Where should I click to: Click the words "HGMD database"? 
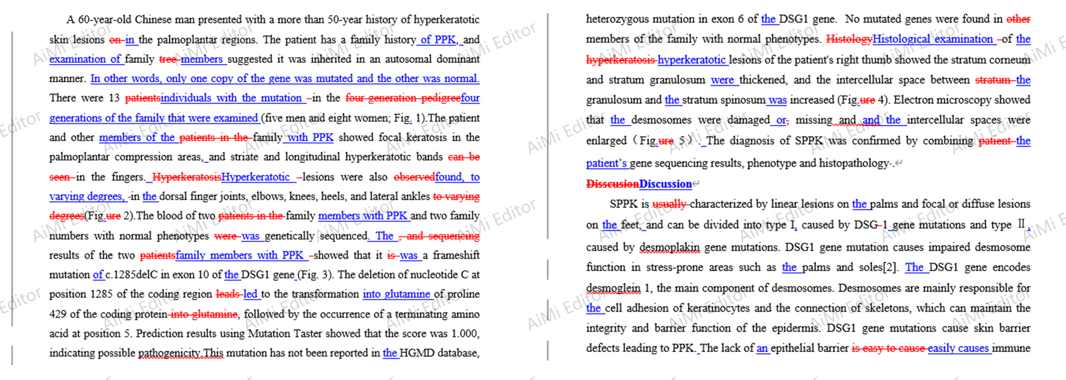click(x=439, y=353)
